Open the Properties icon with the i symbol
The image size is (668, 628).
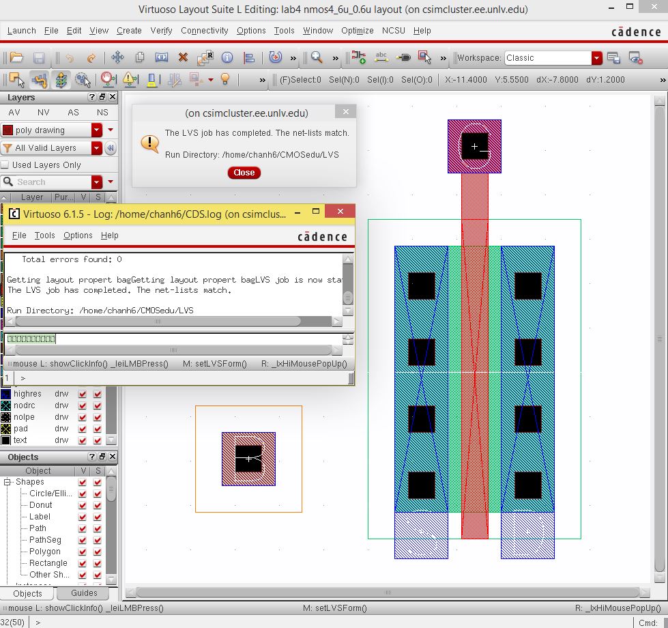pyautogui.click(x=227, y=57)
